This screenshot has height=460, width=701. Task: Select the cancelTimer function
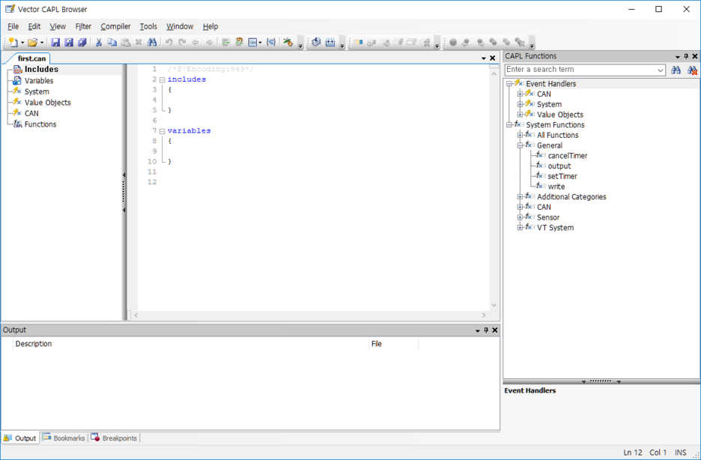click(568, 156)
